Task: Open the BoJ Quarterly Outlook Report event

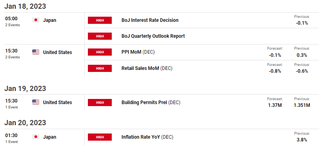Action: (153, 36)
